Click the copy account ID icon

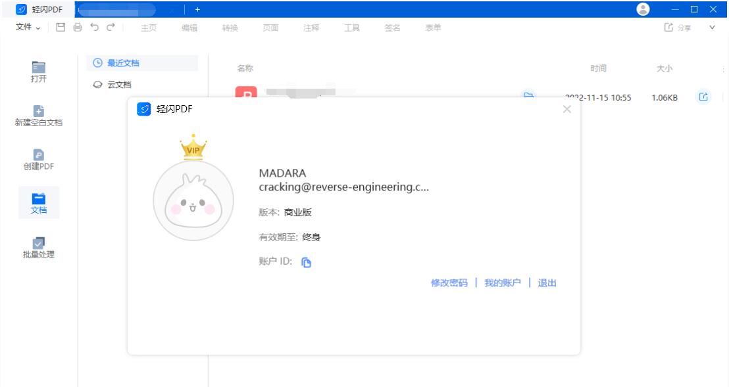click(305, 262)
